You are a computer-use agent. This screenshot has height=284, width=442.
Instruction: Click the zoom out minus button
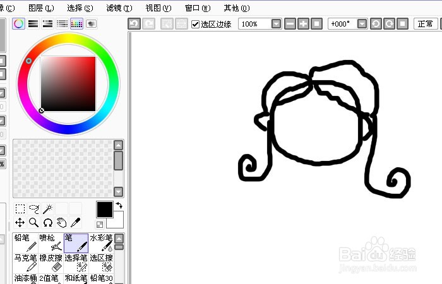tap(290, 24)
